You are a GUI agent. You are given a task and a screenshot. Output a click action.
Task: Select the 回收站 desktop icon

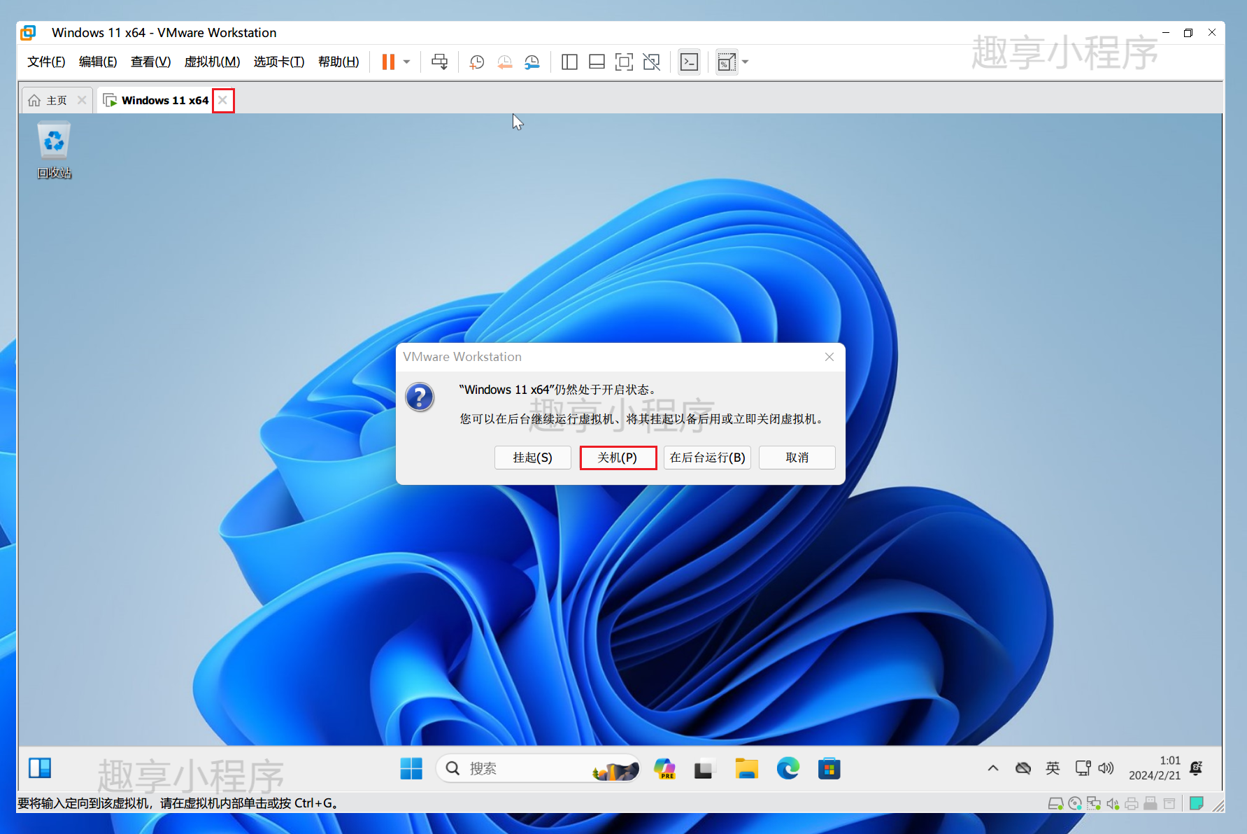tap(54, 150)
